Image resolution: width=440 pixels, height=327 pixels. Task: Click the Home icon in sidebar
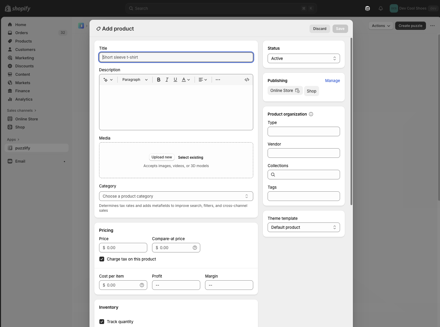click(x=10, y=25)
